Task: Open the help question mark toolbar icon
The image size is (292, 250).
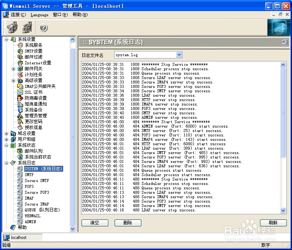Action: [43, 28]
